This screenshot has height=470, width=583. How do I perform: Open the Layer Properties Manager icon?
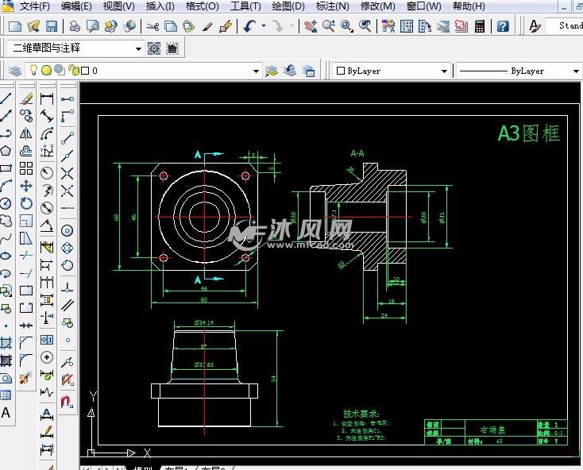[x=14, y=71]
